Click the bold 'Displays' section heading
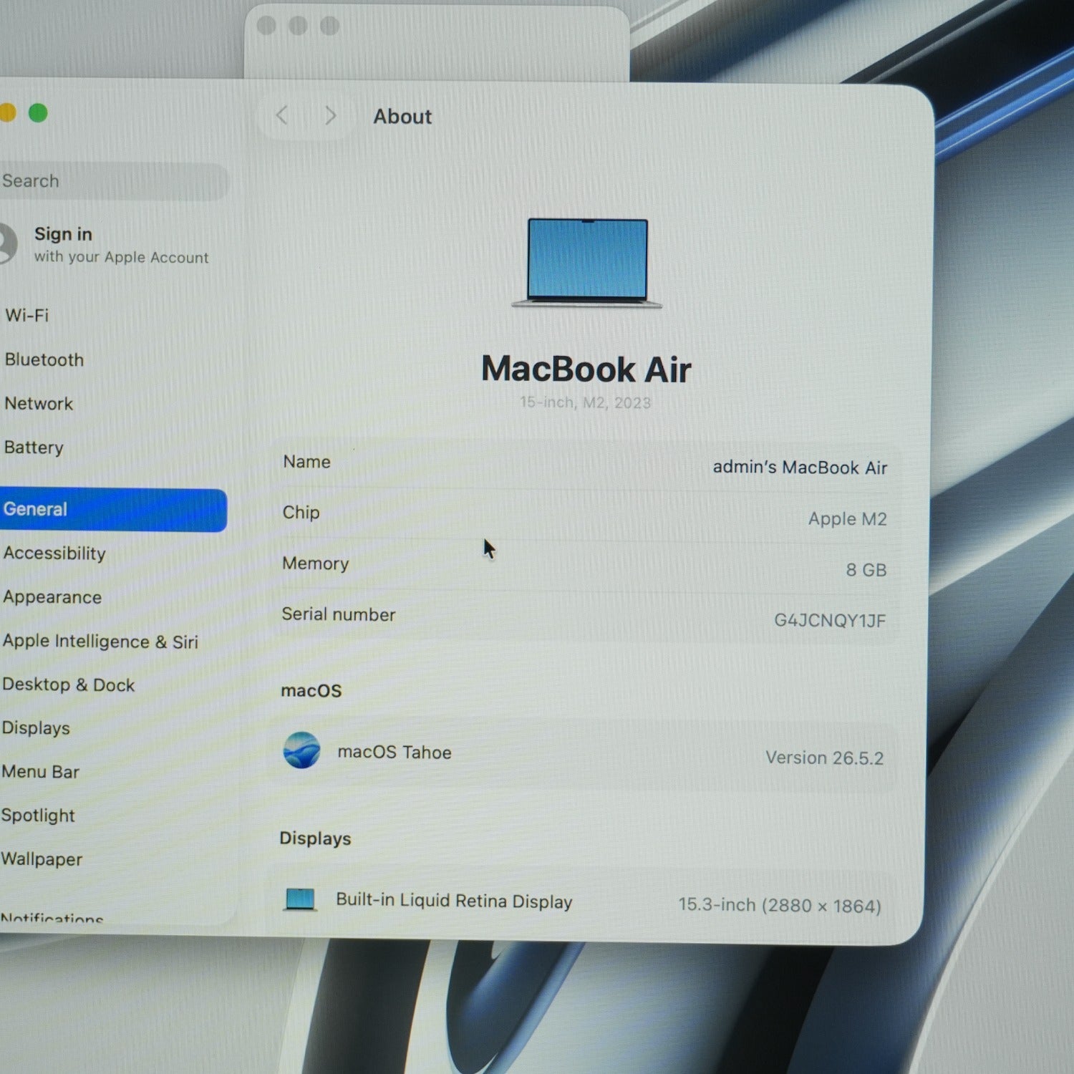The image size is (1074, 1074). click(x=315, y=838)
